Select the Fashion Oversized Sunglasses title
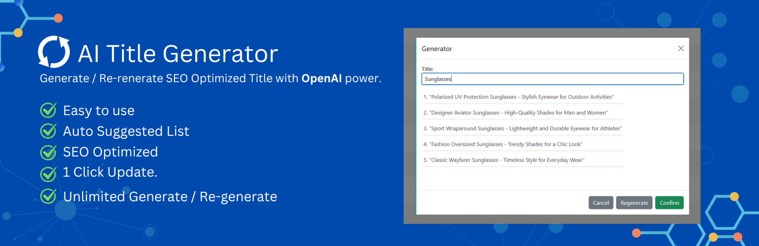Image resolution: width=759 pixels, height=246 pixels. [x=523, y=144]
